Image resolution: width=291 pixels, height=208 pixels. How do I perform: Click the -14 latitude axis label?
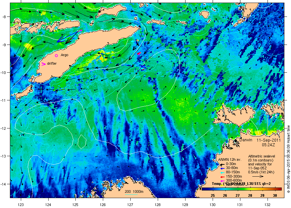point(4,184)
